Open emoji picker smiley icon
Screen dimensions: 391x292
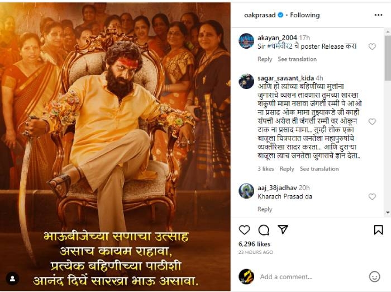pos(374,277)
